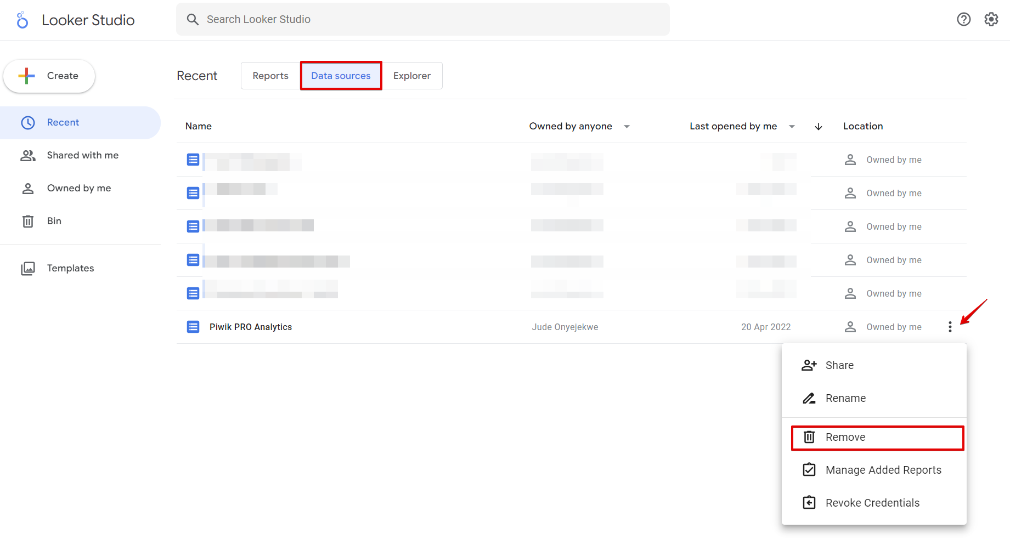Choose Rename from the context menu

coord(874,398)
